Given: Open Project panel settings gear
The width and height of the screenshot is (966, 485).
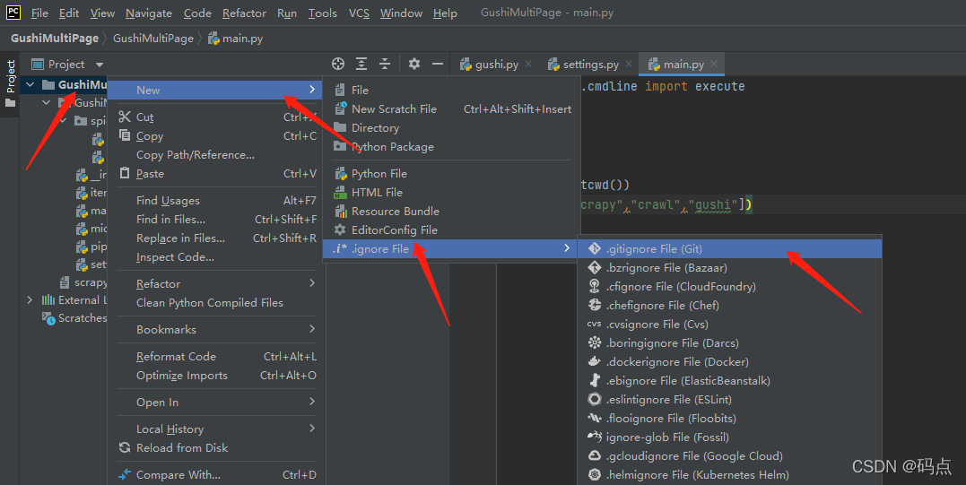Looking at the screenshot, I should coord(414,64).
